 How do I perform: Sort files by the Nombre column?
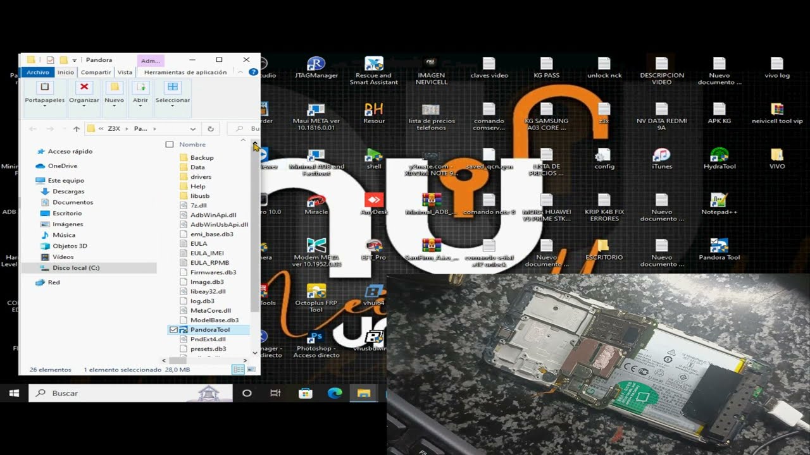pyautogui.click(x=192, y=145)
